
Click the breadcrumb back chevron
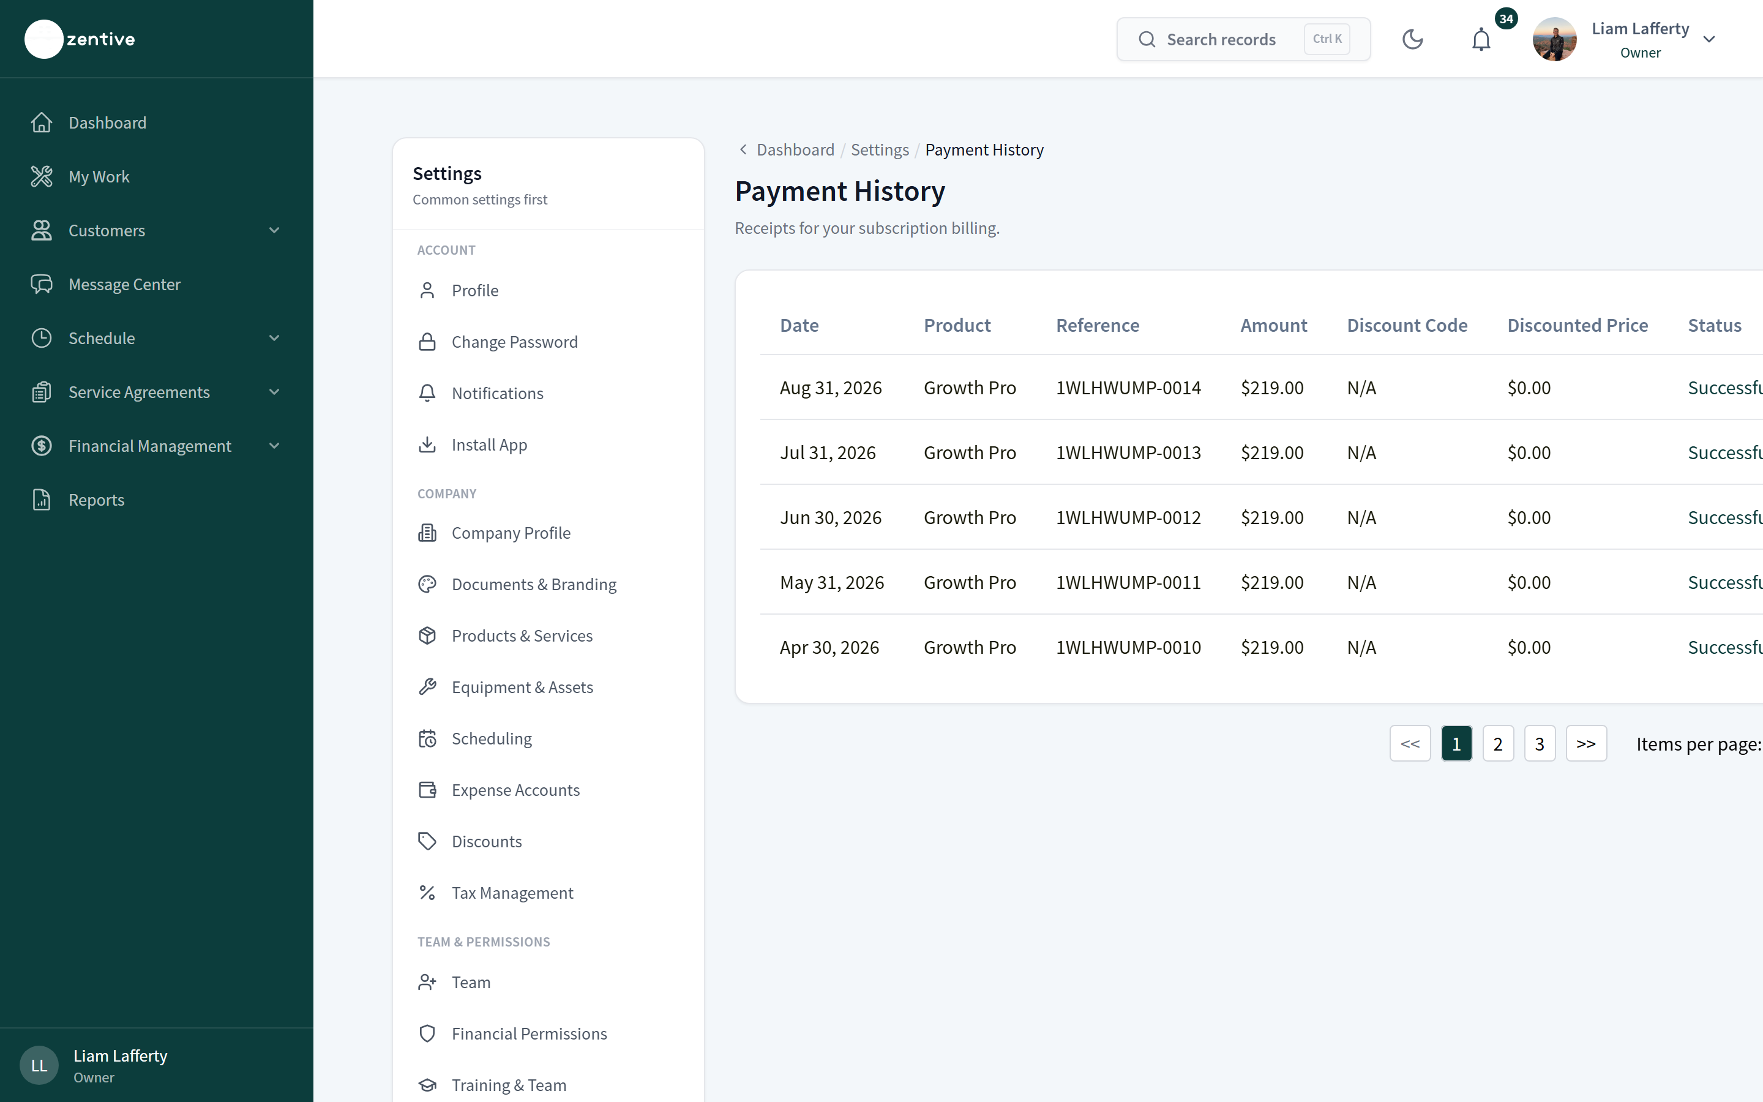point(743,149)
